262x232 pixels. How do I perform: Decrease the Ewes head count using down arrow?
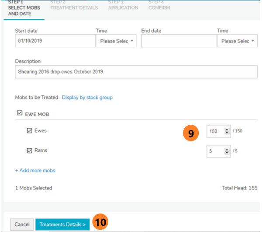227,133
